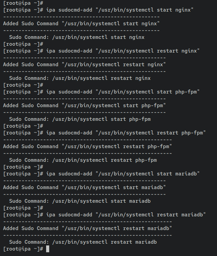Click the 'Added Sudo Command' start nginx message
This screenshot has height=256, width=217.
click(x=81, y=24)
